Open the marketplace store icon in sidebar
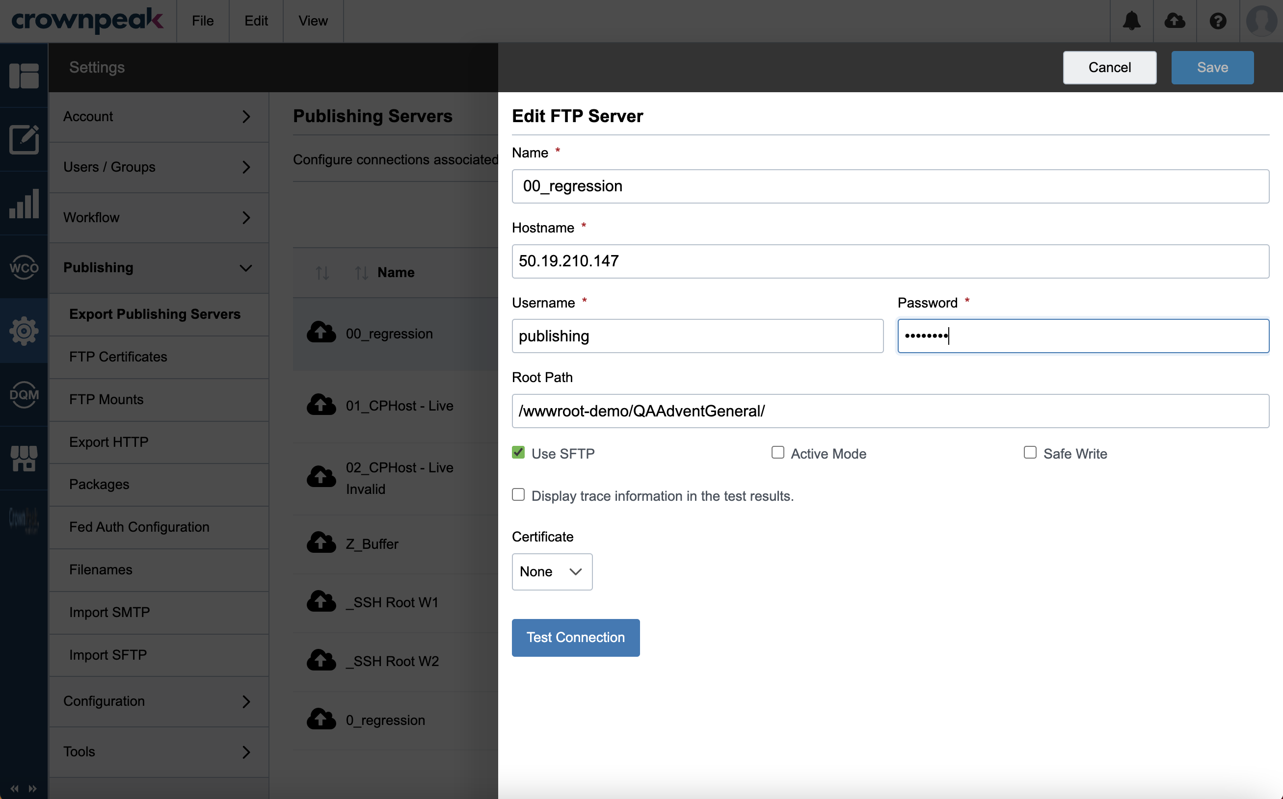 pyautogui.click(x=24, y=458)
